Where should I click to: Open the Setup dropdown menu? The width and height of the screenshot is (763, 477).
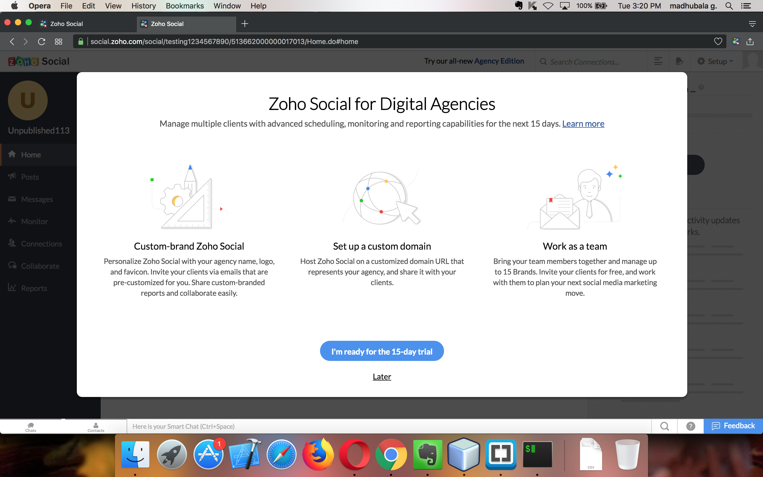(715, 61)
